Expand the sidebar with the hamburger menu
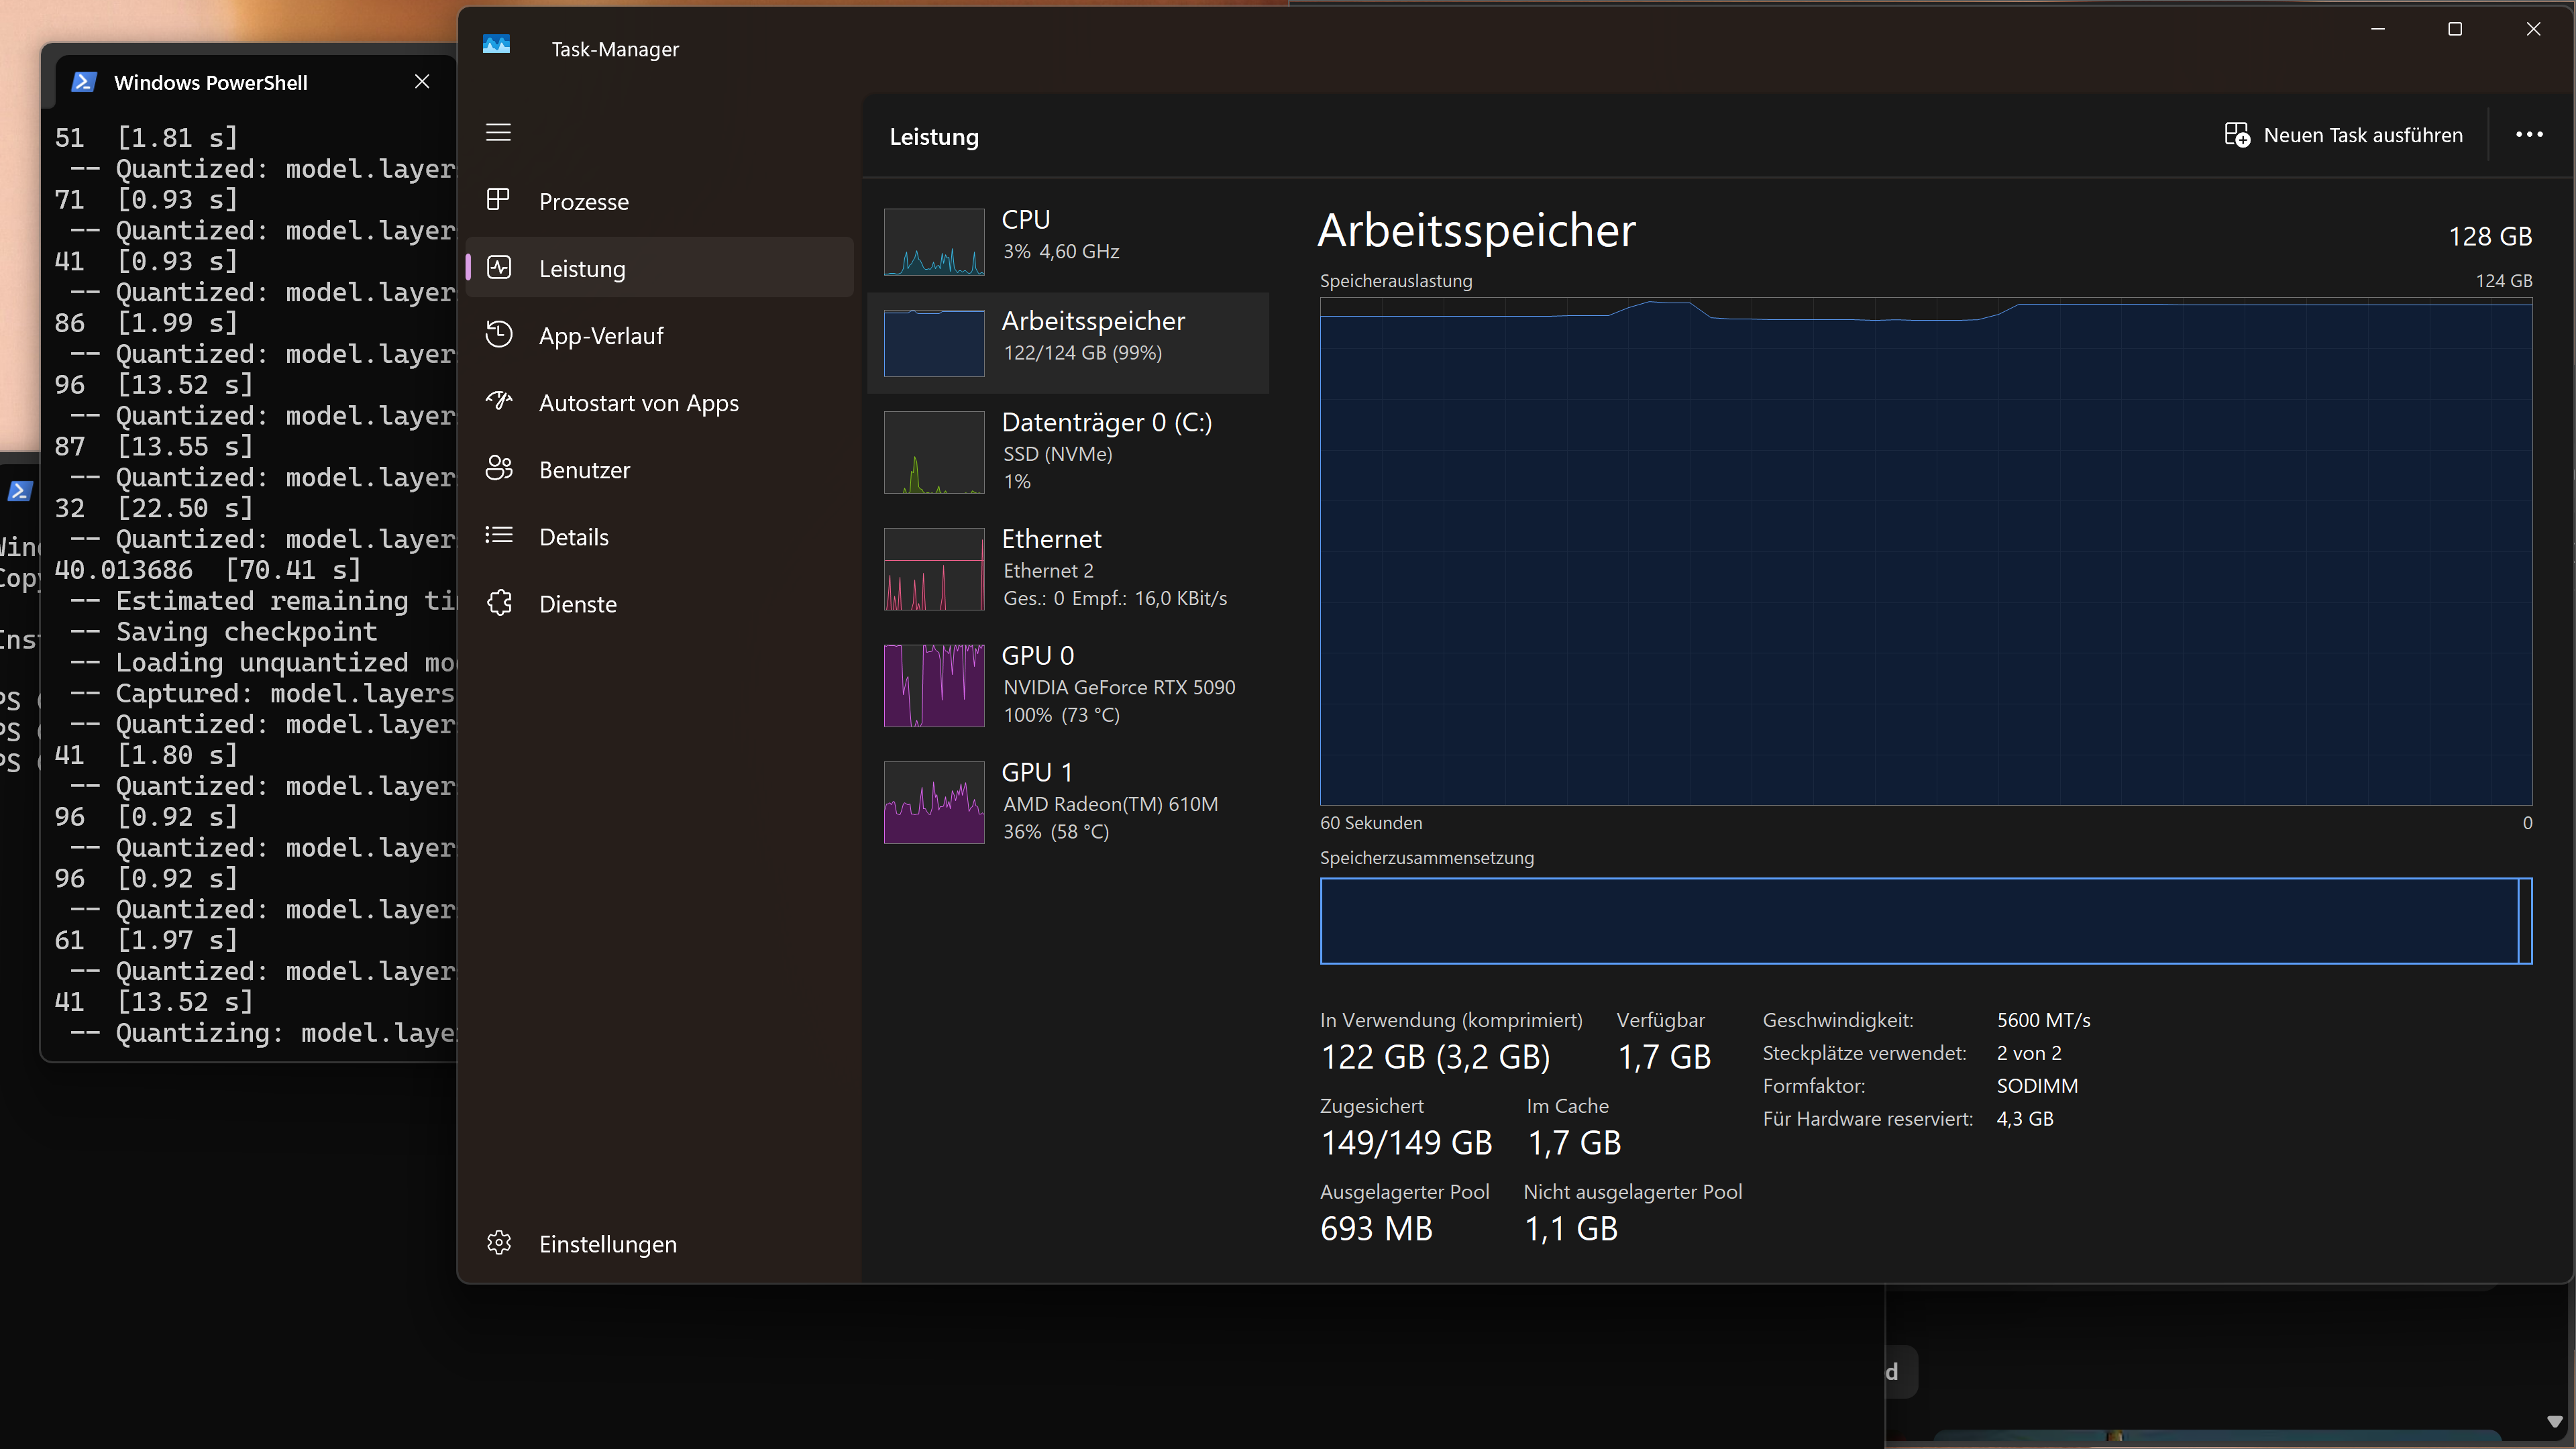Image resolution: width=2576 pixels, height=1449 pixels. pos(499,132)
